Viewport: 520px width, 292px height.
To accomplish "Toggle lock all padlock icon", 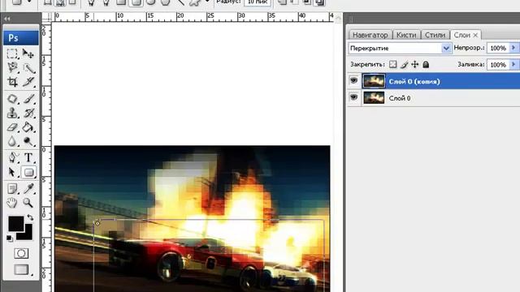I will tap(426, 65).
